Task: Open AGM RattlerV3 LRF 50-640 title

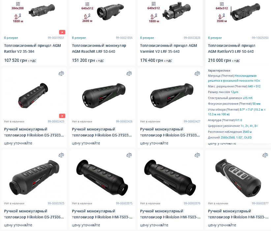Action: (231, 49)
